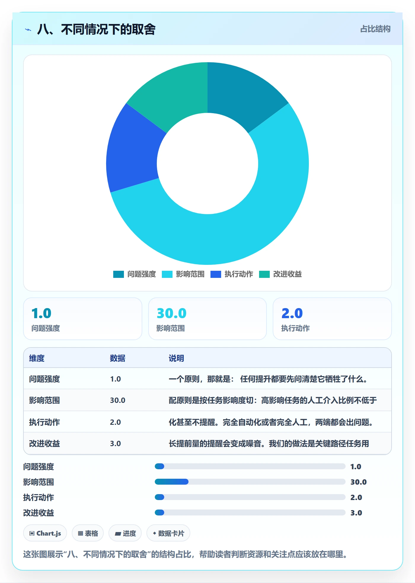The height and width of the screenshot is (583, 415).
Task: Click the 影响范围 progress bar
Action: (250, 482)
